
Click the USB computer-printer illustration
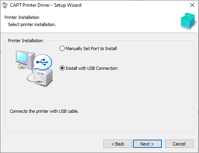(x=34, y=68)
